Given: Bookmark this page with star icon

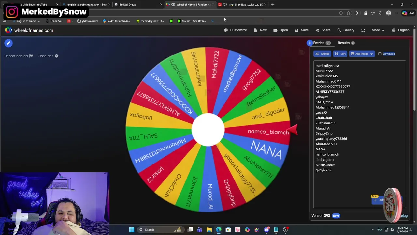Looking at the screenshot, I should [348, 13].
